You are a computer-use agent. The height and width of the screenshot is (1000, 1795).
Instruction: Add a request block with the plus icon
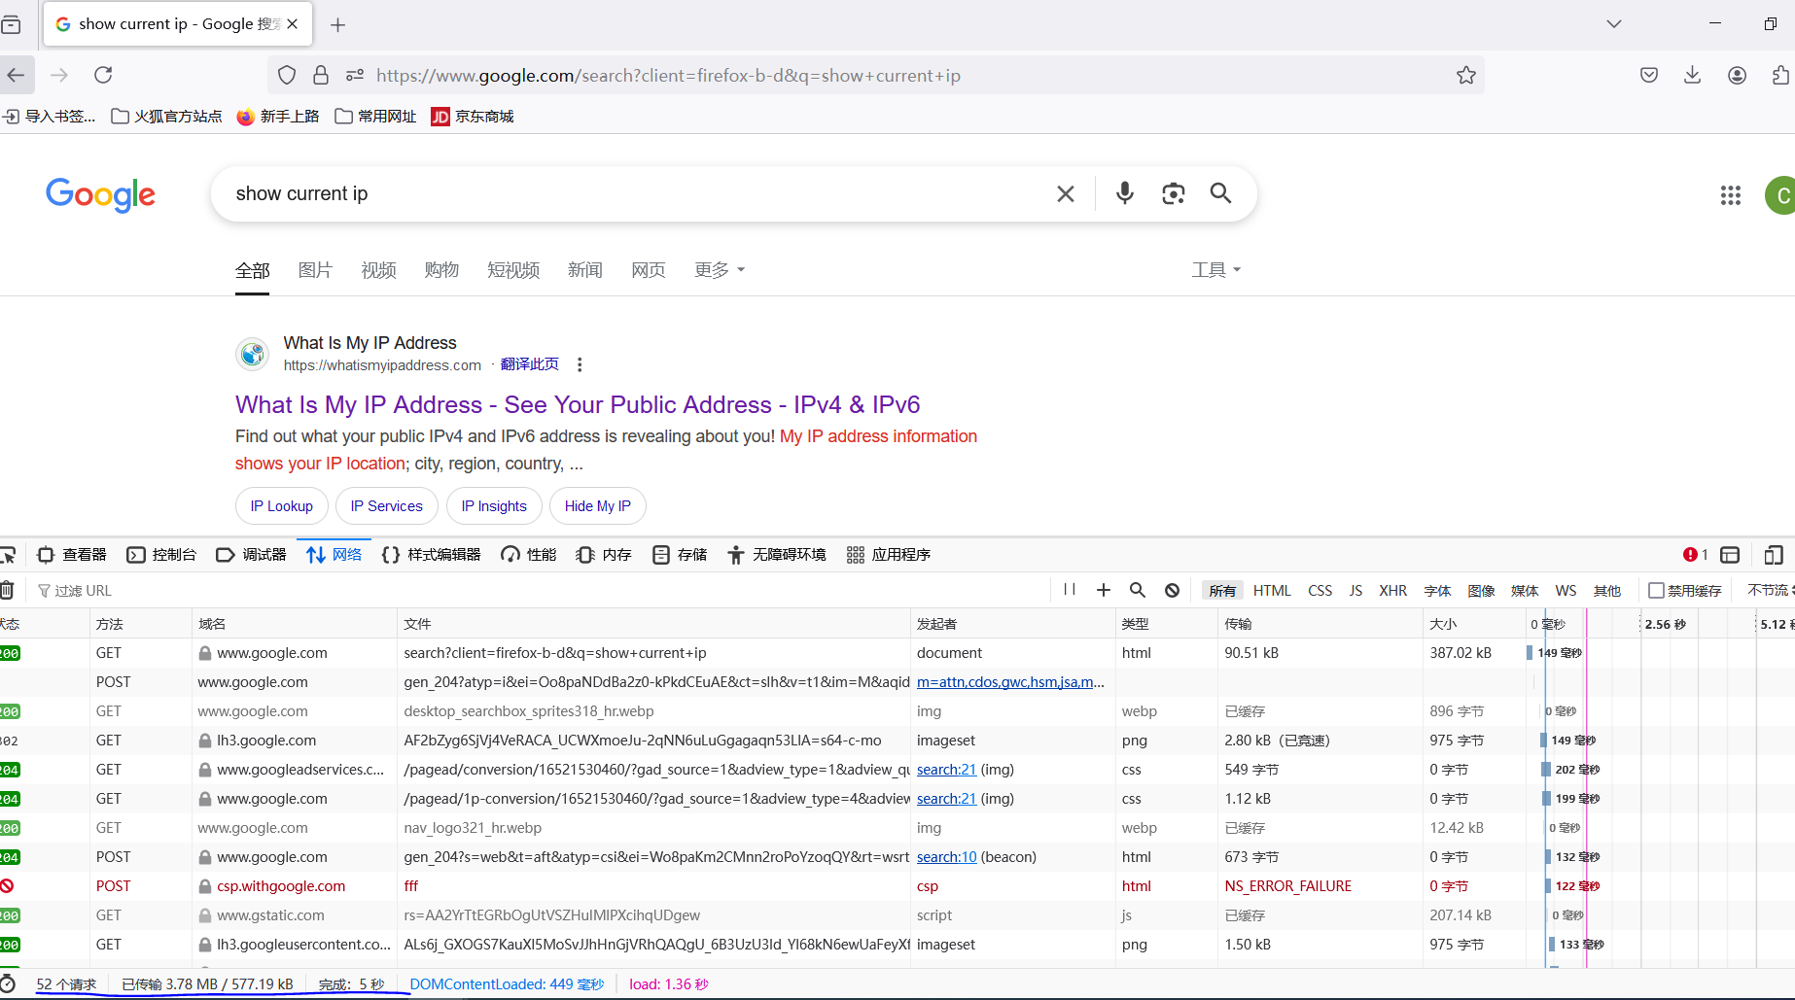1104,590
